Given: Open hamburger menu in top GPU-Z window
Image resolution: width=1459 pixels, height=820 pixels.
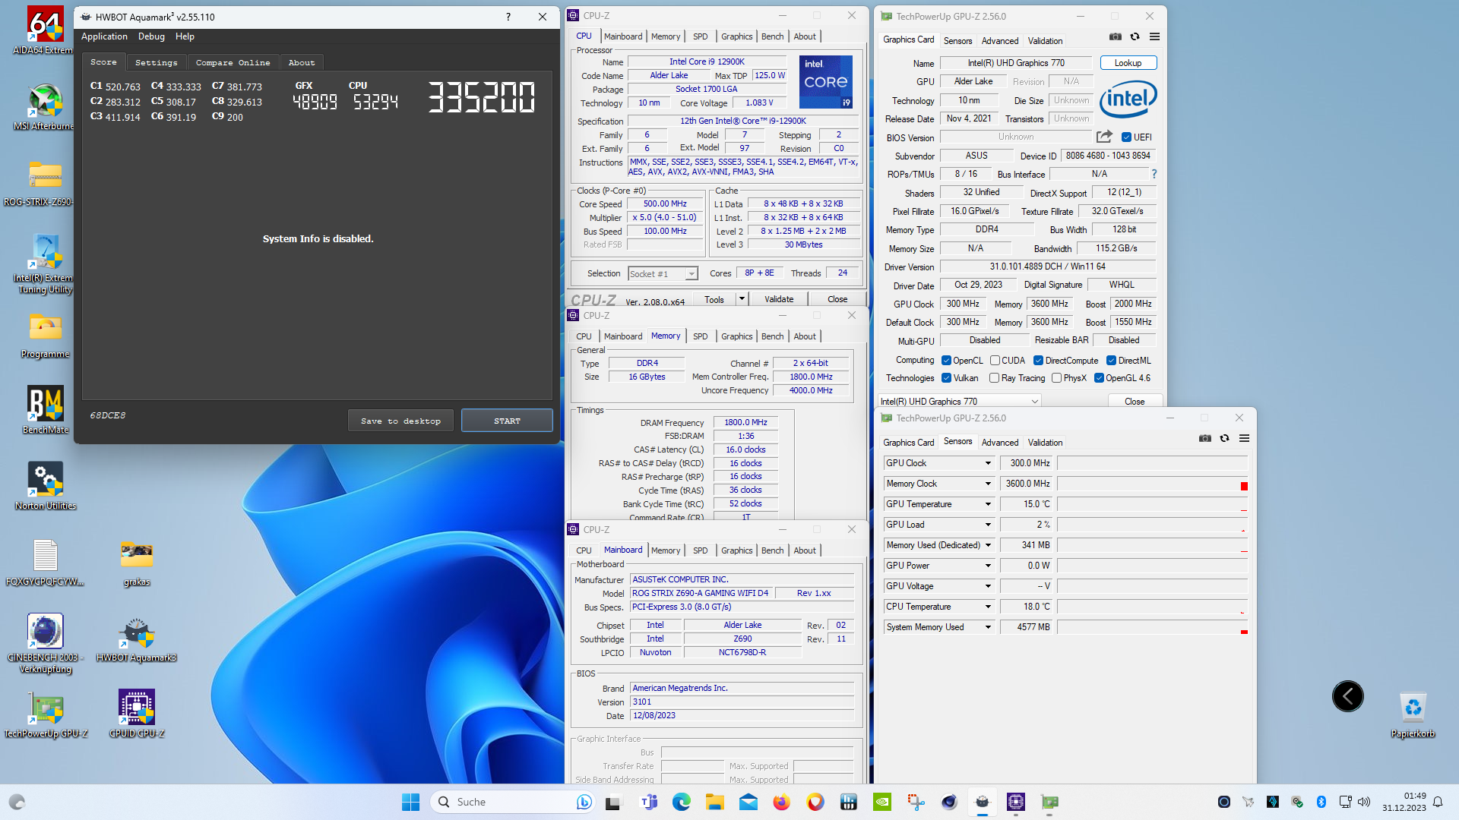Looking at the screenshot, I should (1154, 36).
